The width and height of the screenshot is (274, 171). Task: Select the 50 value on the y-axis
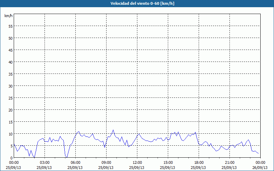[x=11, y=38]
